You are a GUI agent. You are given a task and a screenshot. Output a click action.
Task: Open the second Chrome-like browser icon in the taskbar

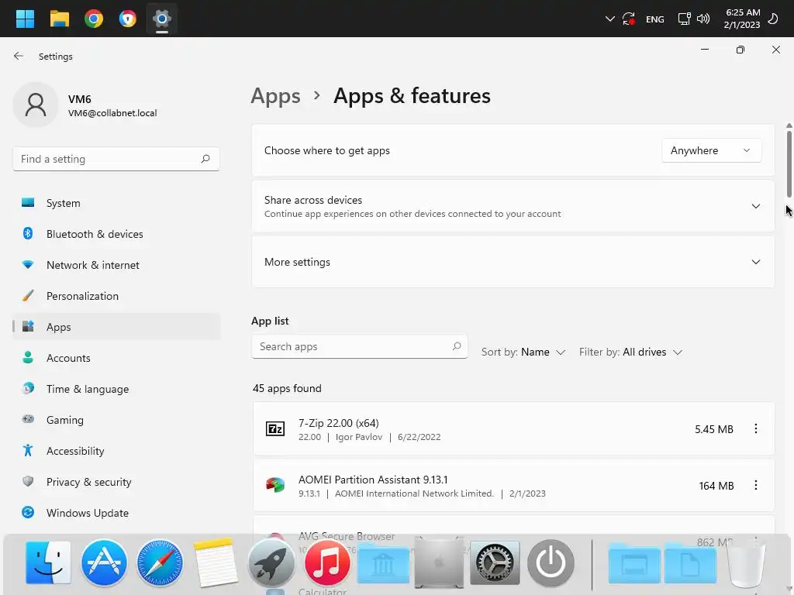[128, 19]
